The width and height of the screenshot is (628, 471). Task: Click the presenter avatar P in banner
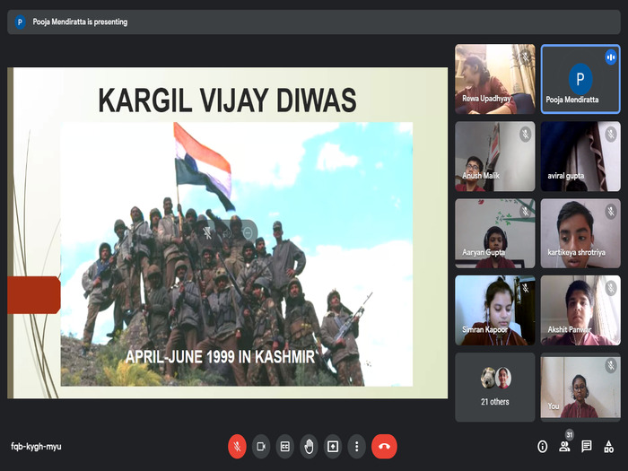point(20,22)
